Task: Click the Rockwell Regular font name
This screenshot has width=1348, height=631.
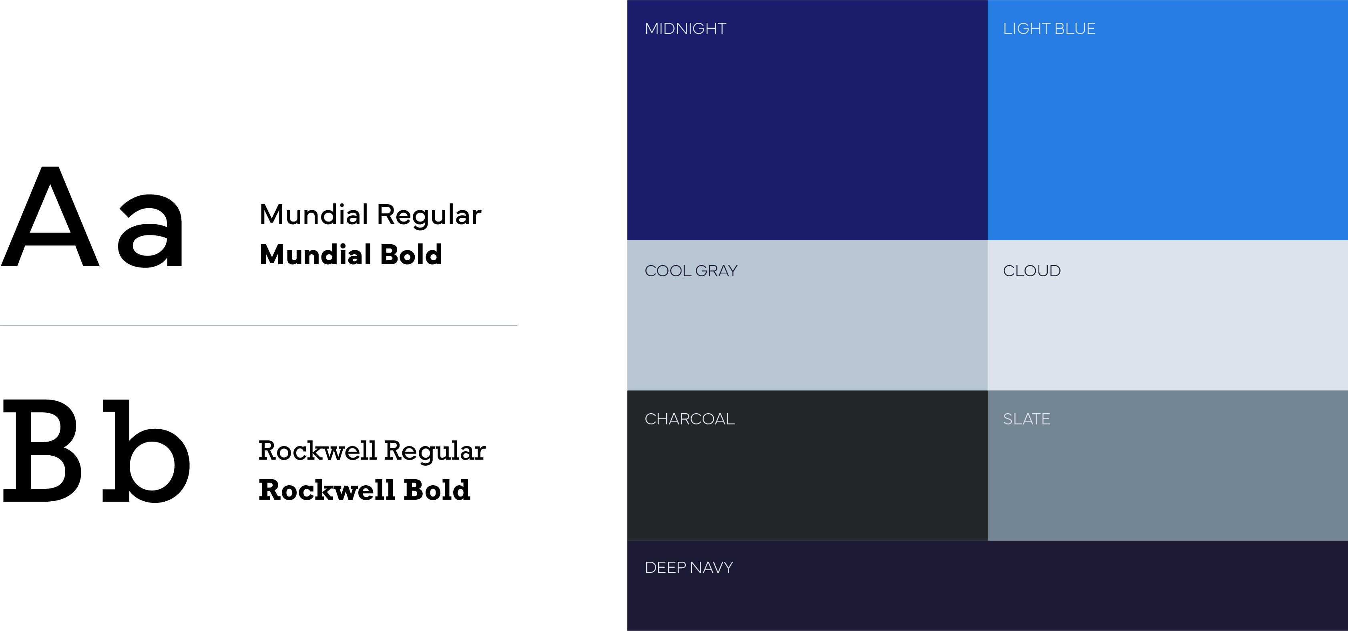Action: (x=372, y=451)
